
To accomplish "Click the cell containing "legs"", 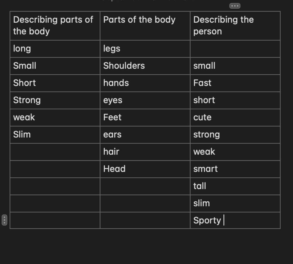I will click(145, 49).
